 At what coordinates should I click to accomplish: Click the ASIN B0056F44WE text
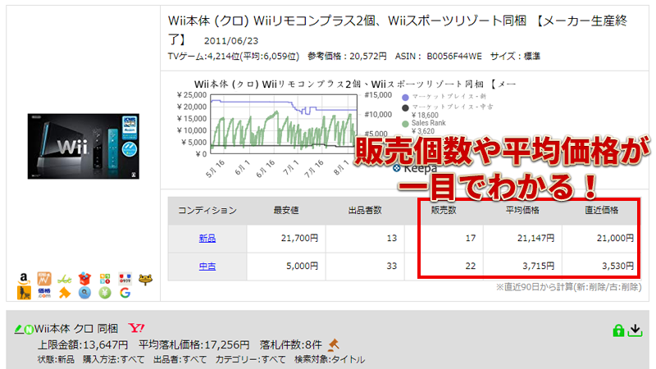(439, 57)
